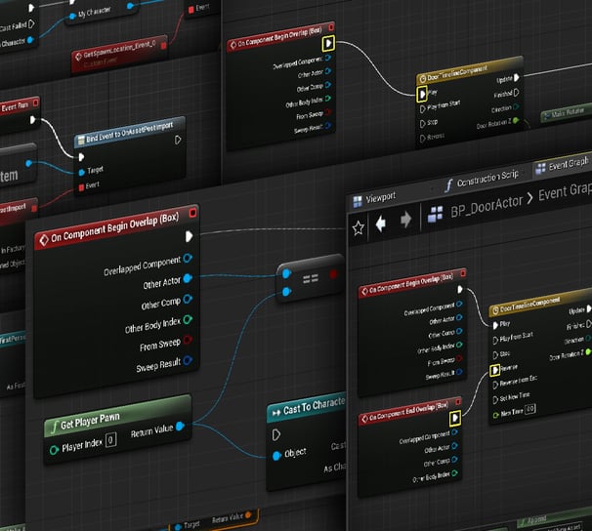The width and height of the screenshot is (592, 531).
Task: Click exec output pin on Bind Event node
Action: tap(178, 140)
